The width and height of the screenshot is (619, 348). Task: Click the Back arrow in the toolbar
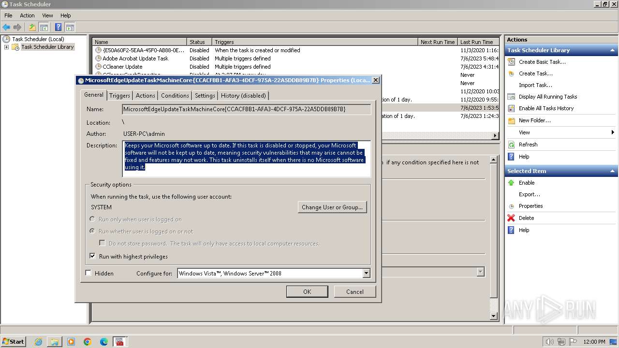[6, 28]
